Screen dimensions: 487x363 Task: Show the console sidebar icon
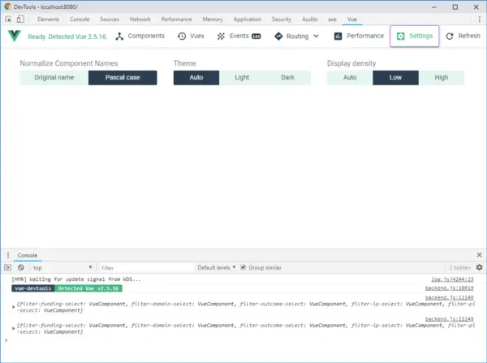tap(8, 268)
